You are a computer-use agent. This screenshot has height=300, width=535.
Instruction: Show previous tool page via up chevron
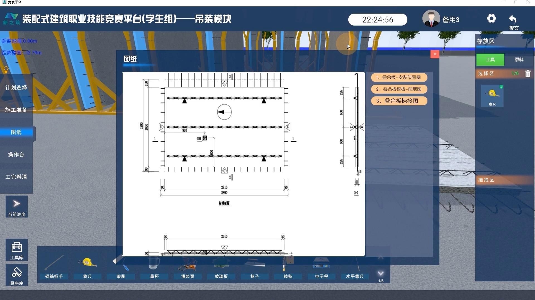[381, 257]
